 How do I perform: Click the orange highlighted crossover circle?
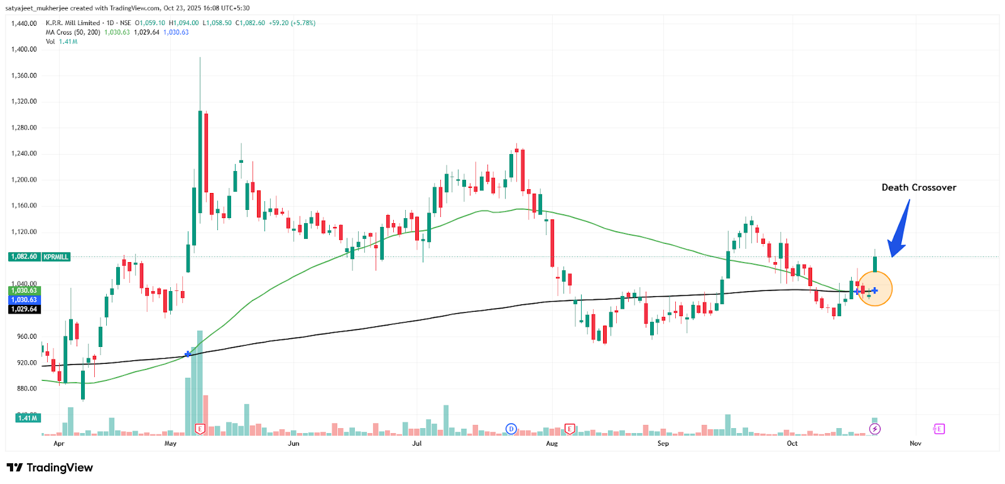875,289
